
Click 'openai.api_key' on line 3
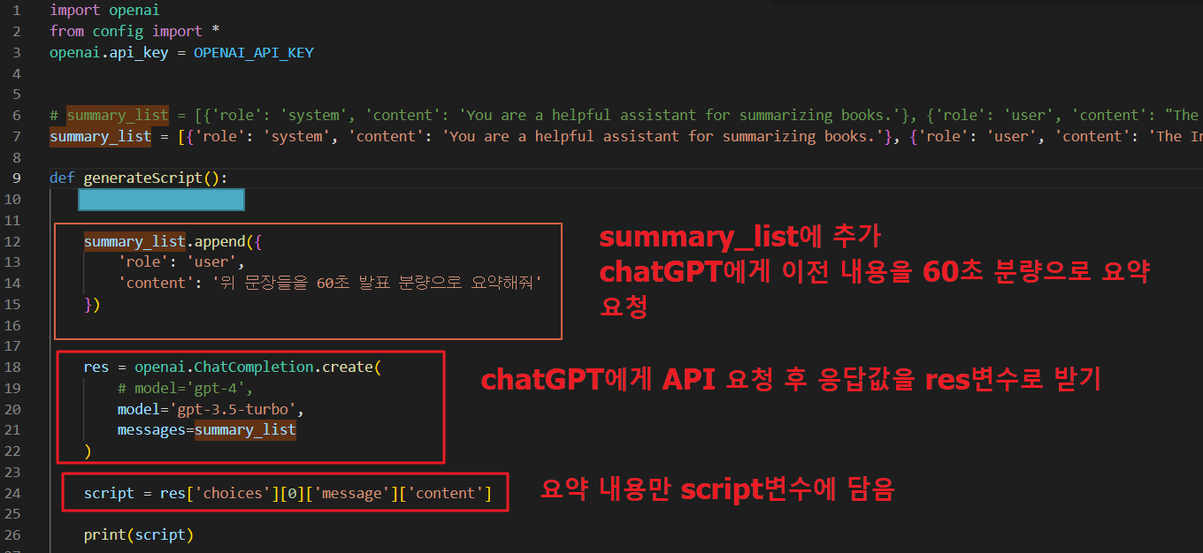click(x=109, y=52)
